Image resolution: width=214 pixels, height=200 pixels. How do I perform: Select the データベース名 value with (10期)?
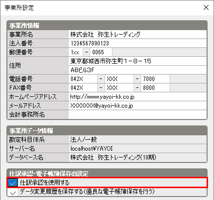[x=138, y=158]
